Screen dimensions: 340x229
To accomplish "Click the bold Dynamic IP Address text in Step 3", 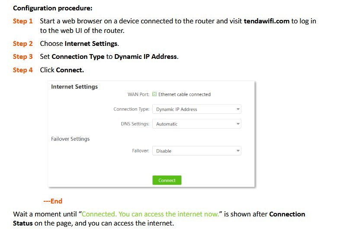I will (145, 56).
